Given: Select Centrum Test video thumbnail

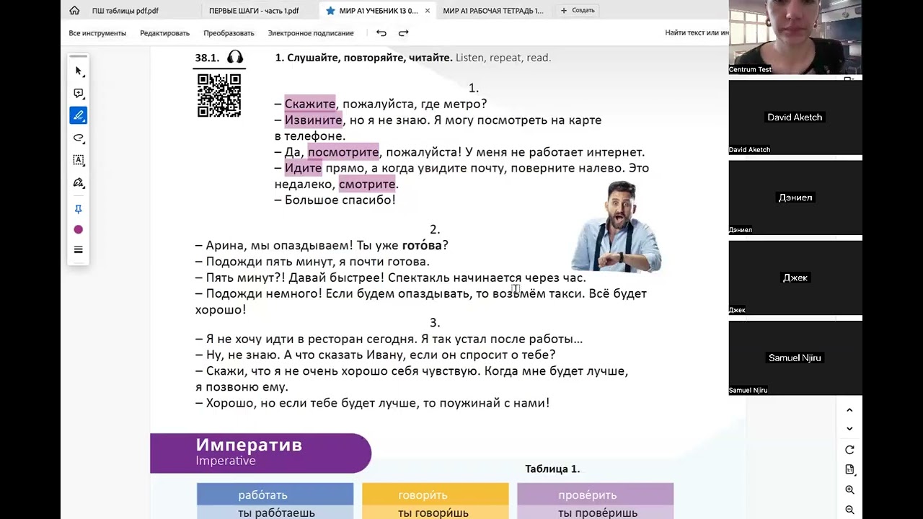Looking at the screenshot, I should click(795, 37).
